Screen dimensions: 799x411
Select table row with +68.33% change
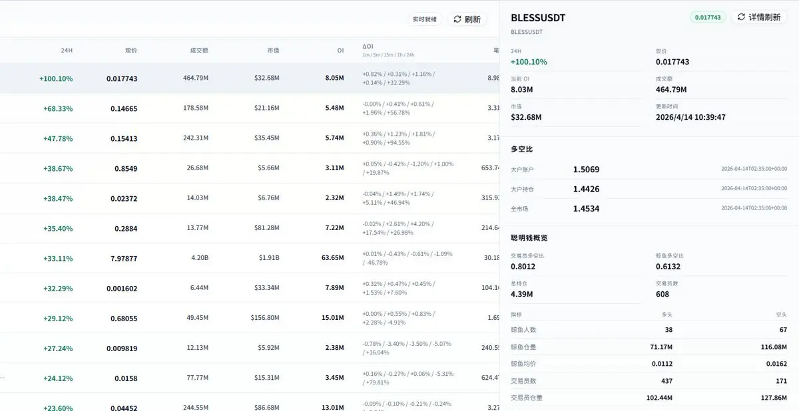(x=250, y=108)
